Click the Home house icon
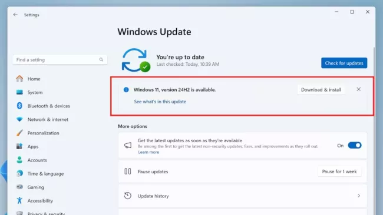This screenshot has width=383, height=215. click(19, 79)
